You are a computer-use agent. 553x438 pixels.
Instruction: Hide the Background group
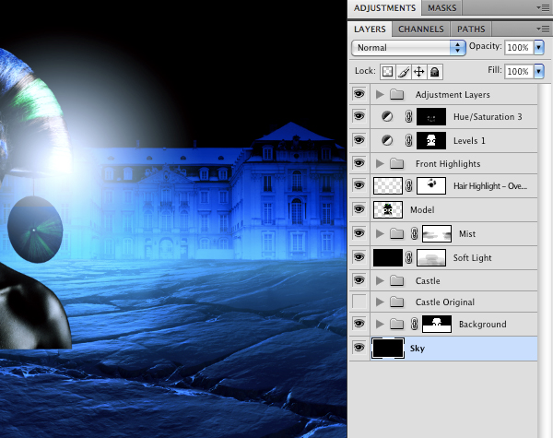pos(359,324)
